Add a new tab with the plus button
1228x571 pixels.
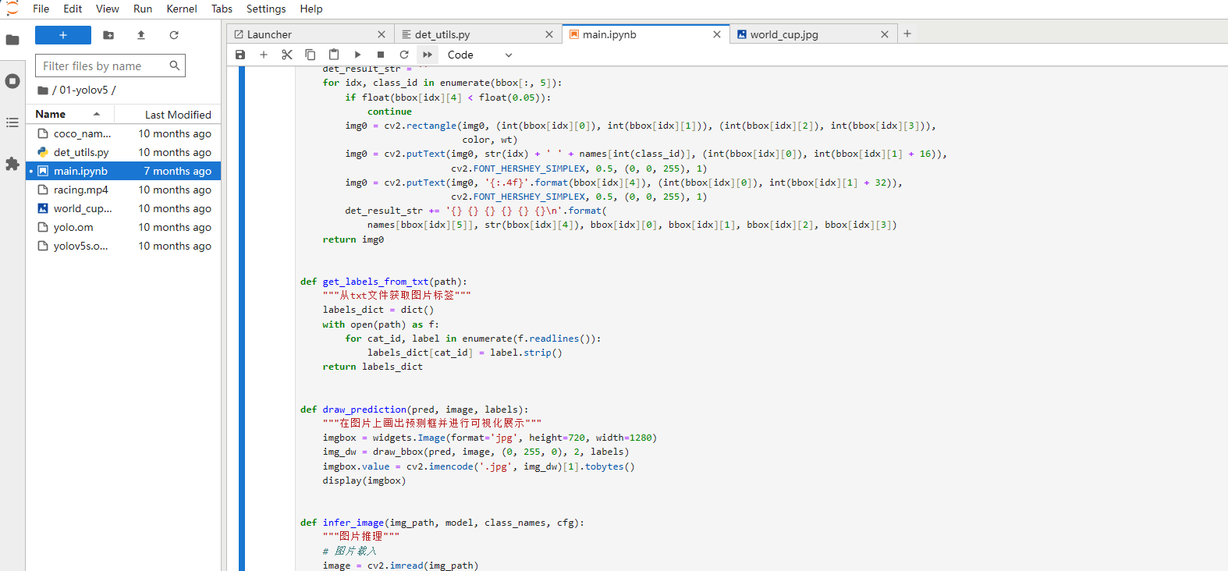point(907,34)
